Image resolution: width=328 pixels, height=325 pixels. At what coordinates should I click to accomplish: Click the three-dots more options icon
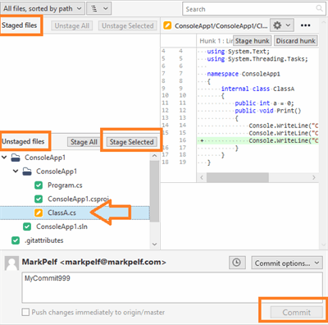(305, 25)
